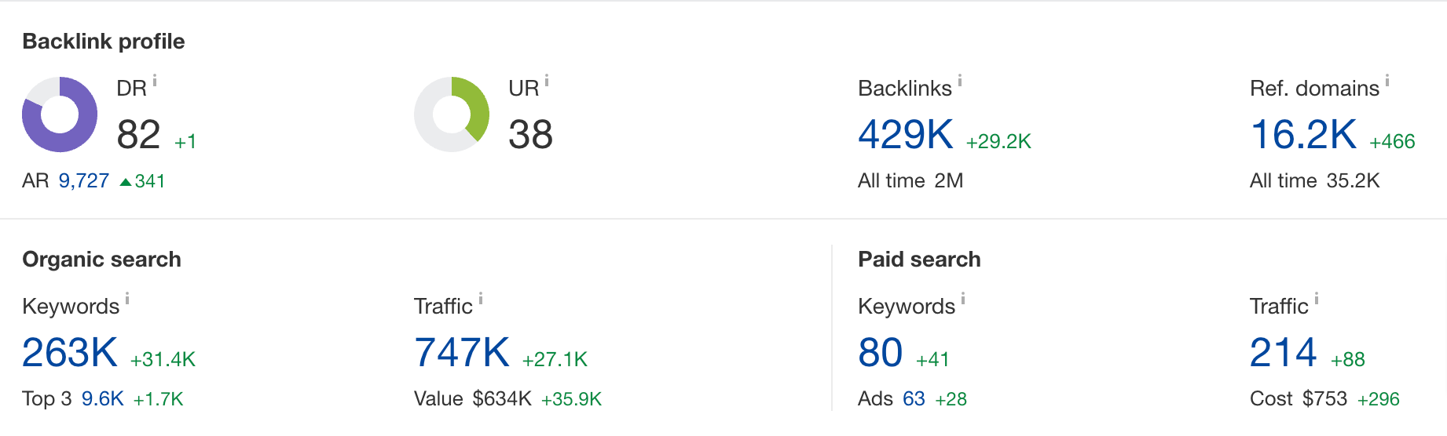
Task: Click the AR value 9,727
Action: pos(83,181)
